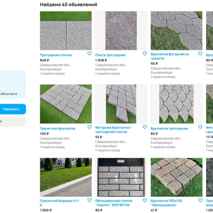This screenshot has height=213, width=213.
Task: Favorite the Плита тротуарная listing heart
Action: 145,53
